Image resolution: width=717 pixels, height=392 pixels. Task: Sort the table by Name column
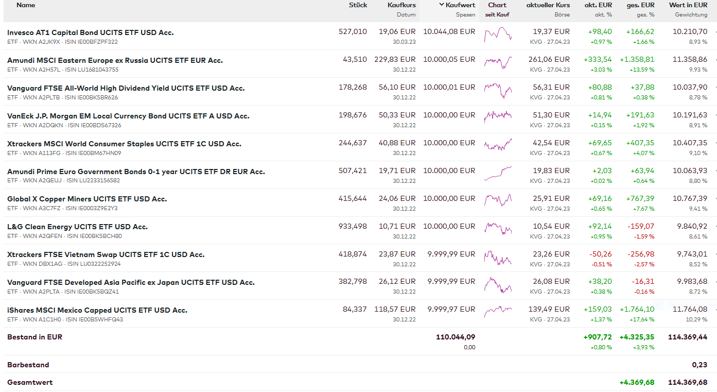tap(26, 5)
